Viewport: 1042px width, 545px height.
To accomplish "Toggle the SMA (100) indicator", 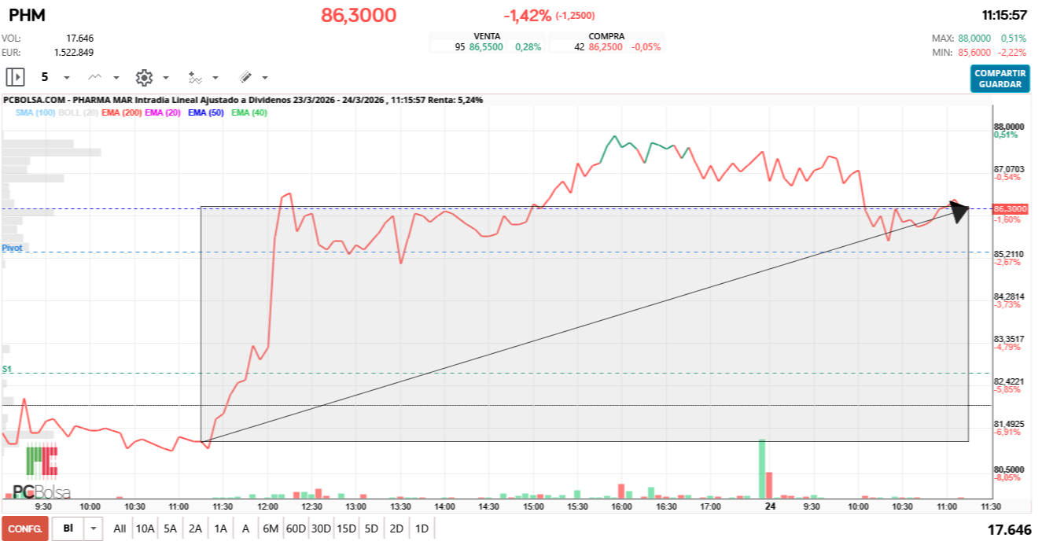I will point(35,112).
